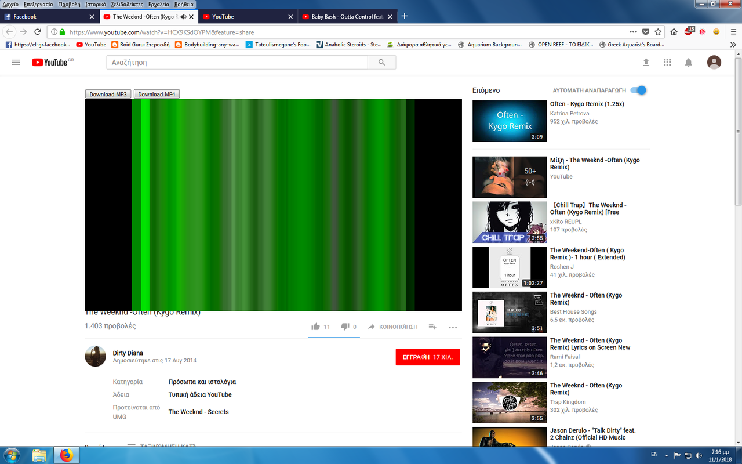The width and height of the screenshot is (742, 464).
Task: Open the Adblock Plus extension icon
Action: click(689, 31)
